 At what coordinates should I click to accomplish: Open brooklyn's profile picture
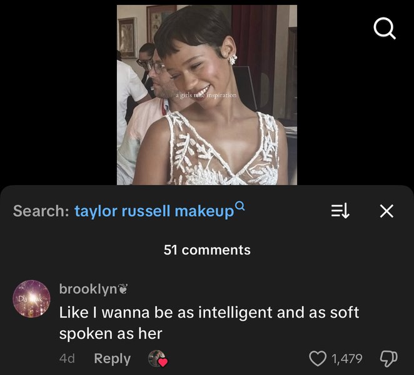pyautogui.click(x=31, y=299)
